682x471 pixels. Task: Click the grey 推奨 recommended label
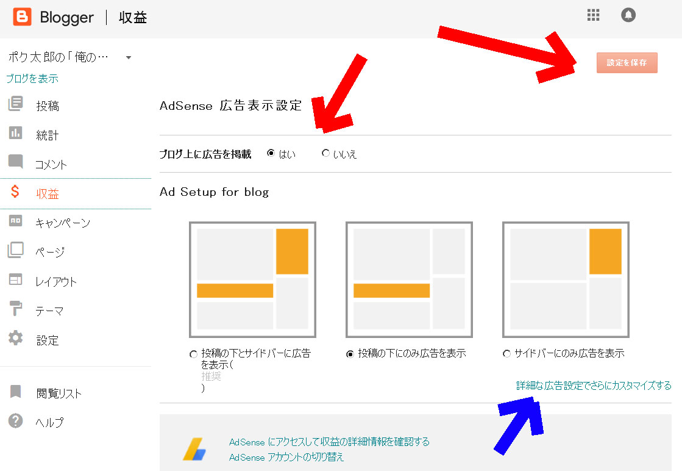tap(211, 376)
